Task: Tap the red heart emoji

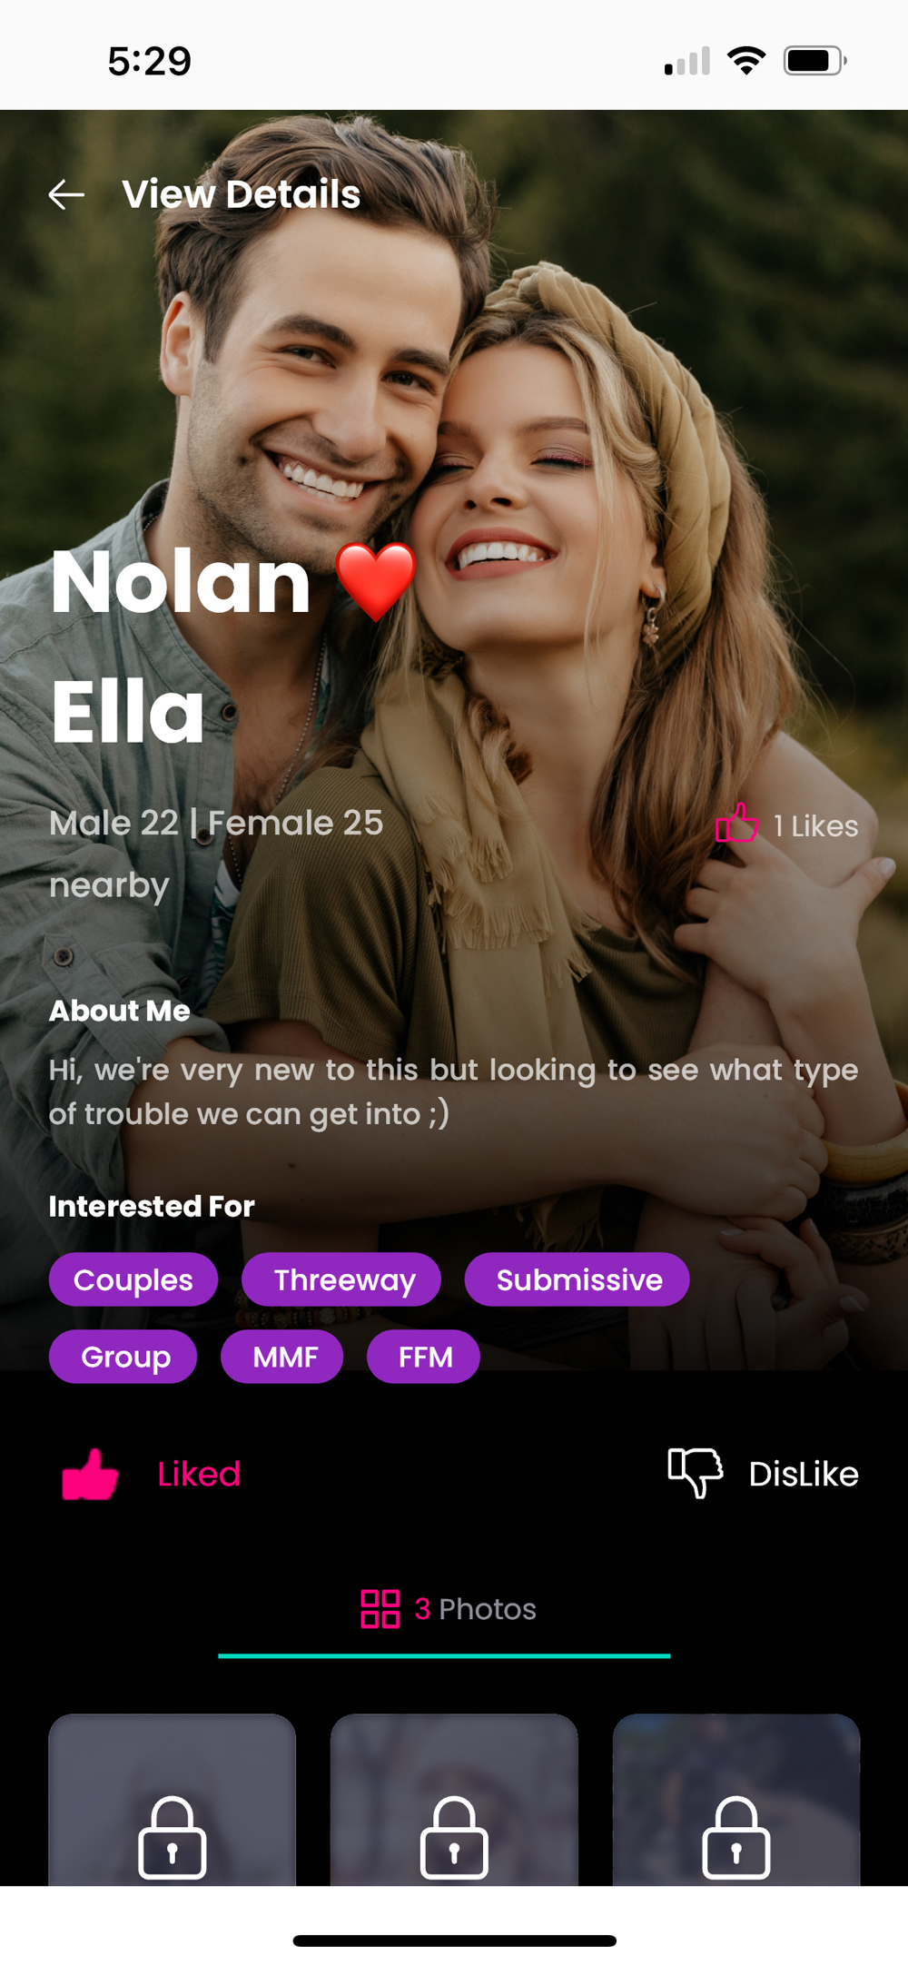Action: pyautogui.click(x=376, y=582)
